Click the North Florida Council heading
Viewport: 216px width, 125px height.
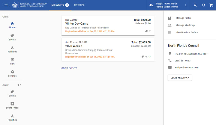click(x=183, y=46)
